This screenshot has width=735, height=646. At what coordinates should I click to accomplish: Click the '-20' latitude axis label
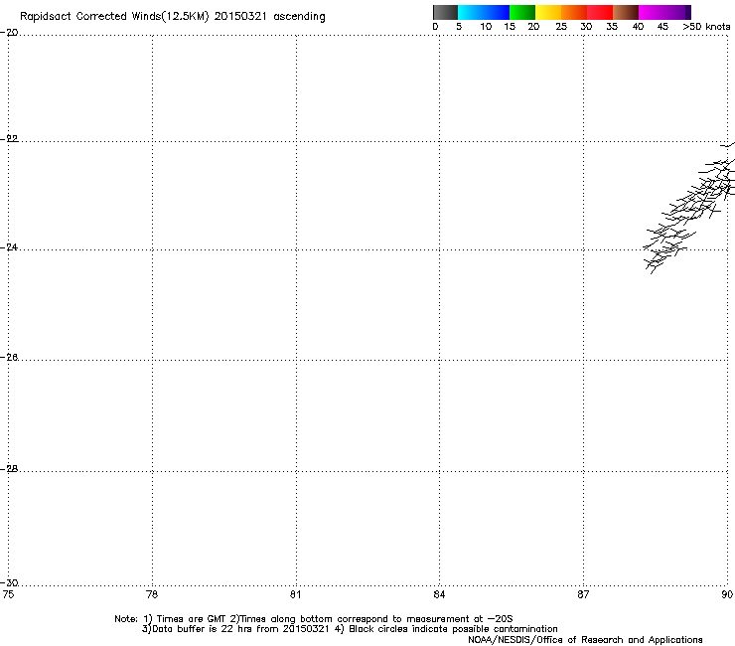9,33
